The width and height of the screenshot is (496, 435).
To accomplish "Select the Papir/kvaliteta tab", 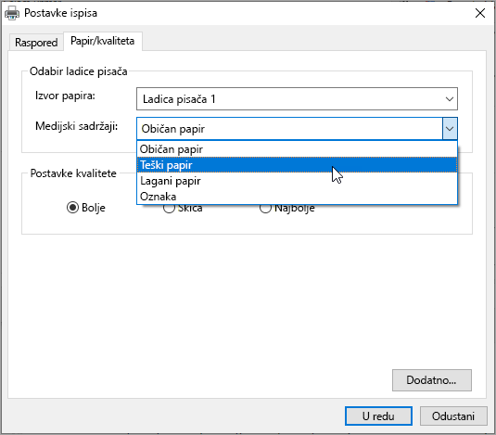I will [103, 41].
